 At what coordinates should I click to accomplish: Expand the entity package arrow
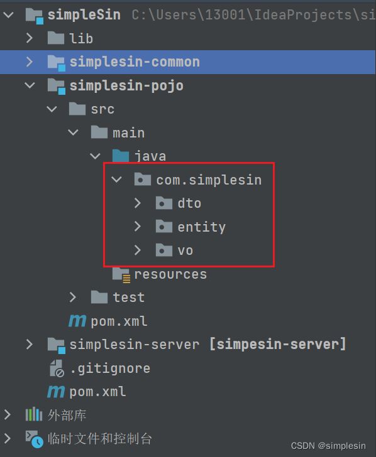pyautogui.click(x=138, y=227)
